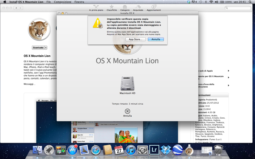Open the Apple menu
This screenshot has width=255, height=159.
(x=5, y=2)
